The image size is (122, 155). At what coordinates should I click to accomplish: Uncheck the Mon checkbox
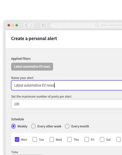(x=17, y=139)
